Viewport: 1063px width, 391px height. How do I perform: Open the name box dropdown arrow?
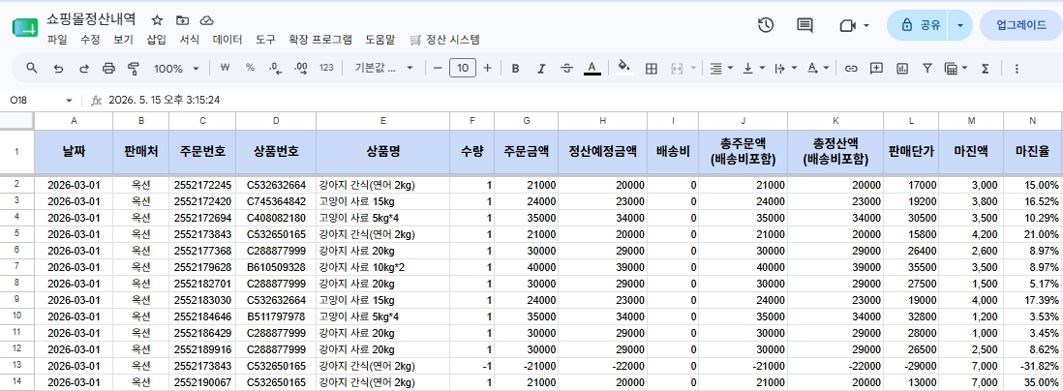click(69, 101)
